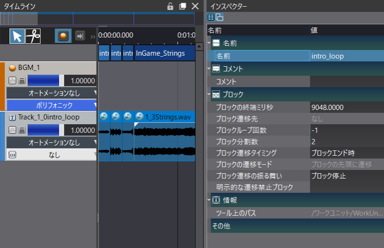Collapse the 情報 inspector section
This screenshot has height=248, width=384.
pos(209,200)
